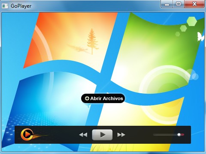Start playback with the Play button

(x=102, y=135)
